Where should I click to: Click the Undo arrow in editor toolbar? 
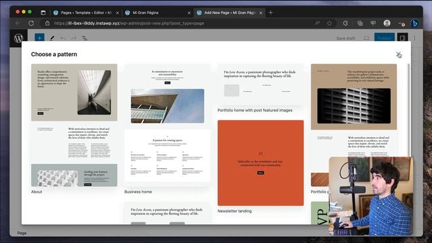pyautogui.click(x=63, y=38)
